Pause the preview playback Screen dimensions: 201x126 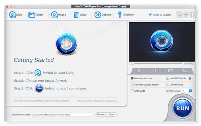(x=154, y=71)
